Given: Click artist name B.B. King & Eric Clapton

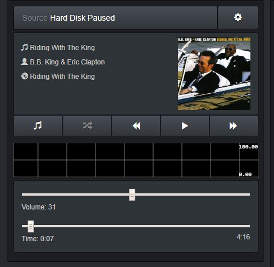Looking at the screenshot, I should [67, 62].
